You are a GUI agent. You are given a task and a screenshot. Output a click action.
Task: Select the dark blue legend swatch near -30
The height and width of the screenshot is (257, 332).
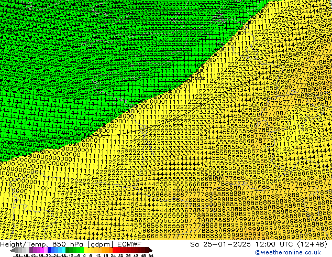point(49,250)
